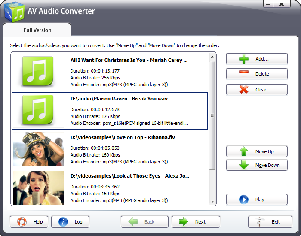This screenshot has height=236, width=301.
Task: Click "Duration: 00:03:45.462" text
Action: [95, 187]
